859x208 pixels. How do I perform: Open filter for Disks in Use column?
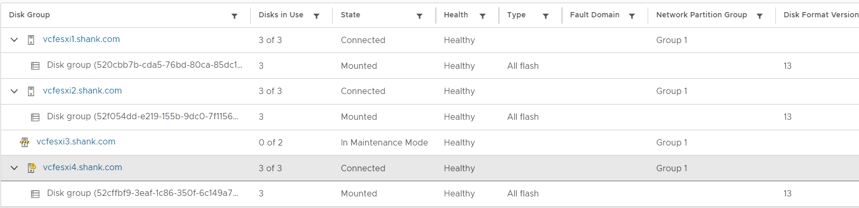click(x=316, y=16)
